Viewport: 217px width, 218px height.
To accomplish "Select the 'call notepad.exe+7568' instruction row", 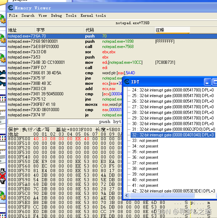I will coord(112,47).
